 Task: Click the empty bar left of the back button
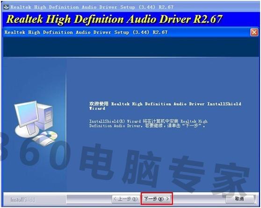89,199
